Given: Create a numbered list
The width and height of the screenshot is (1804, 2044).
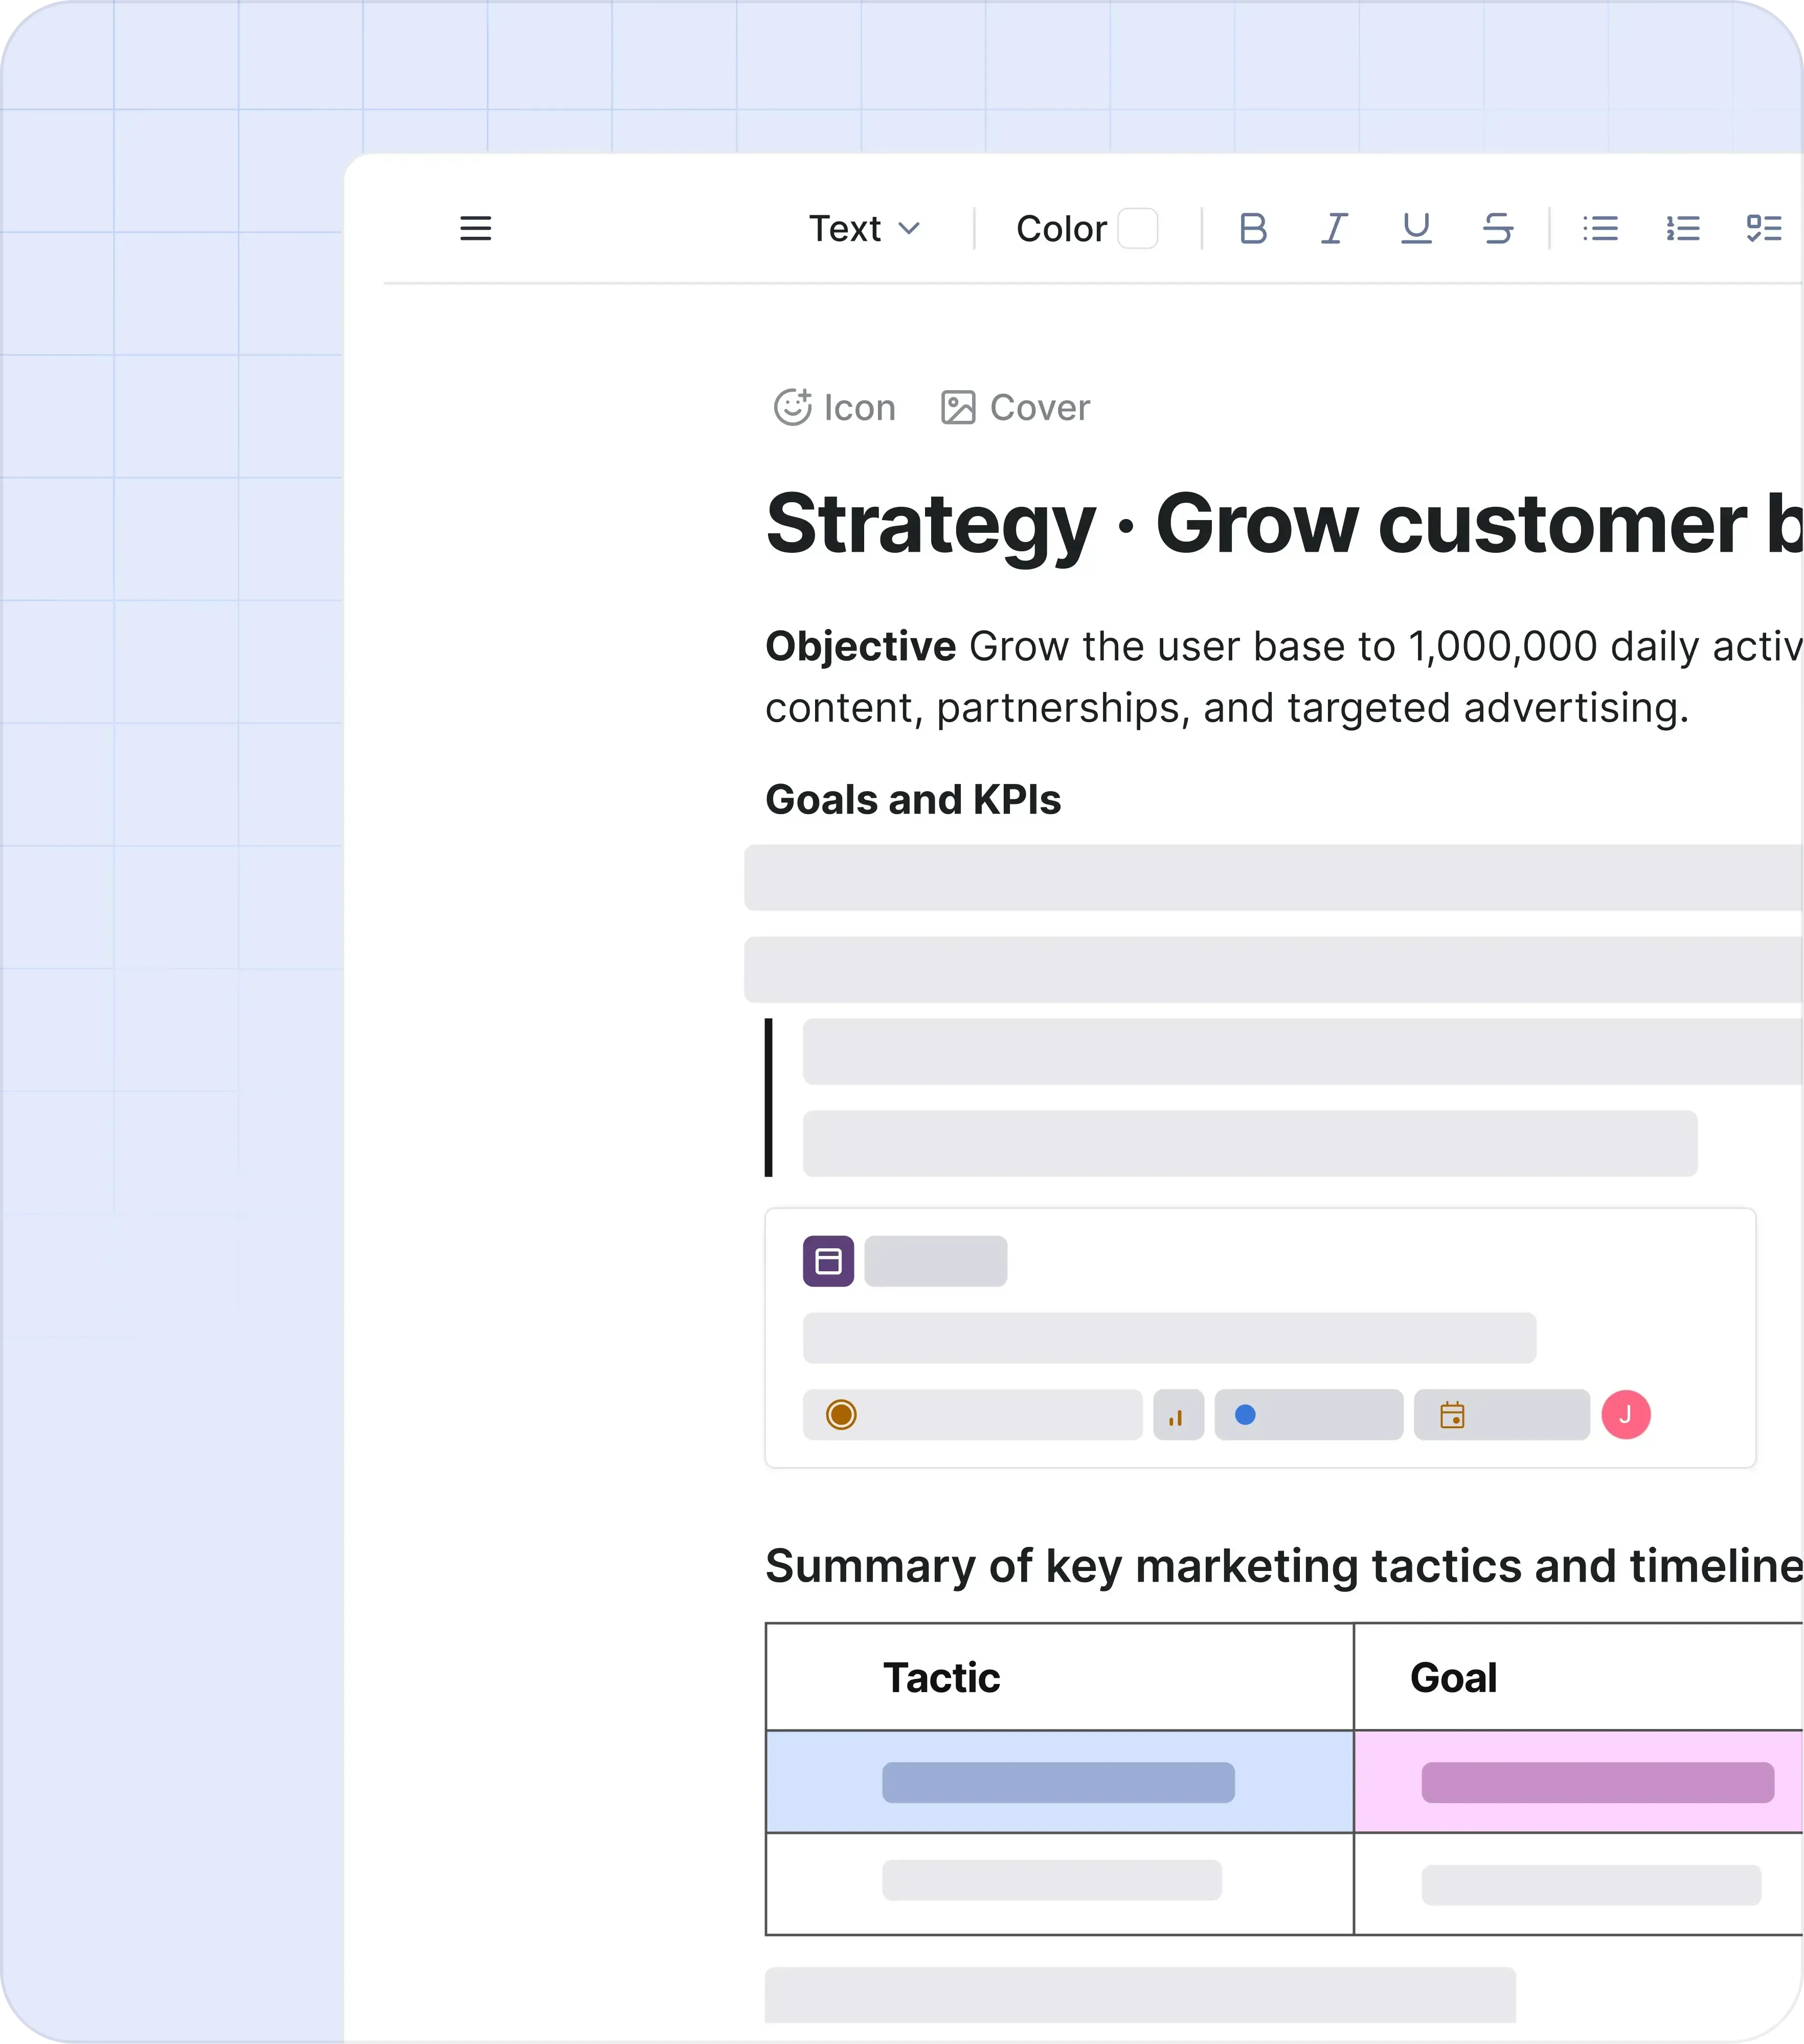Looking at the screenshot, I should point(1682,229).
